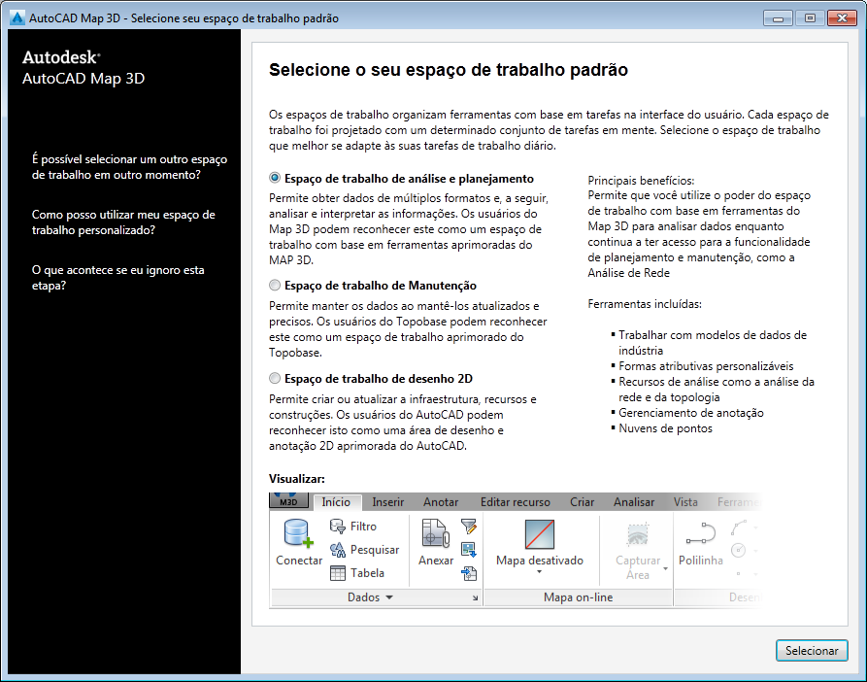This screenshot has width=867, height=682.
Task: Select Espaço de trabalho de Manutenção radio
Action: tap(275, 286)
